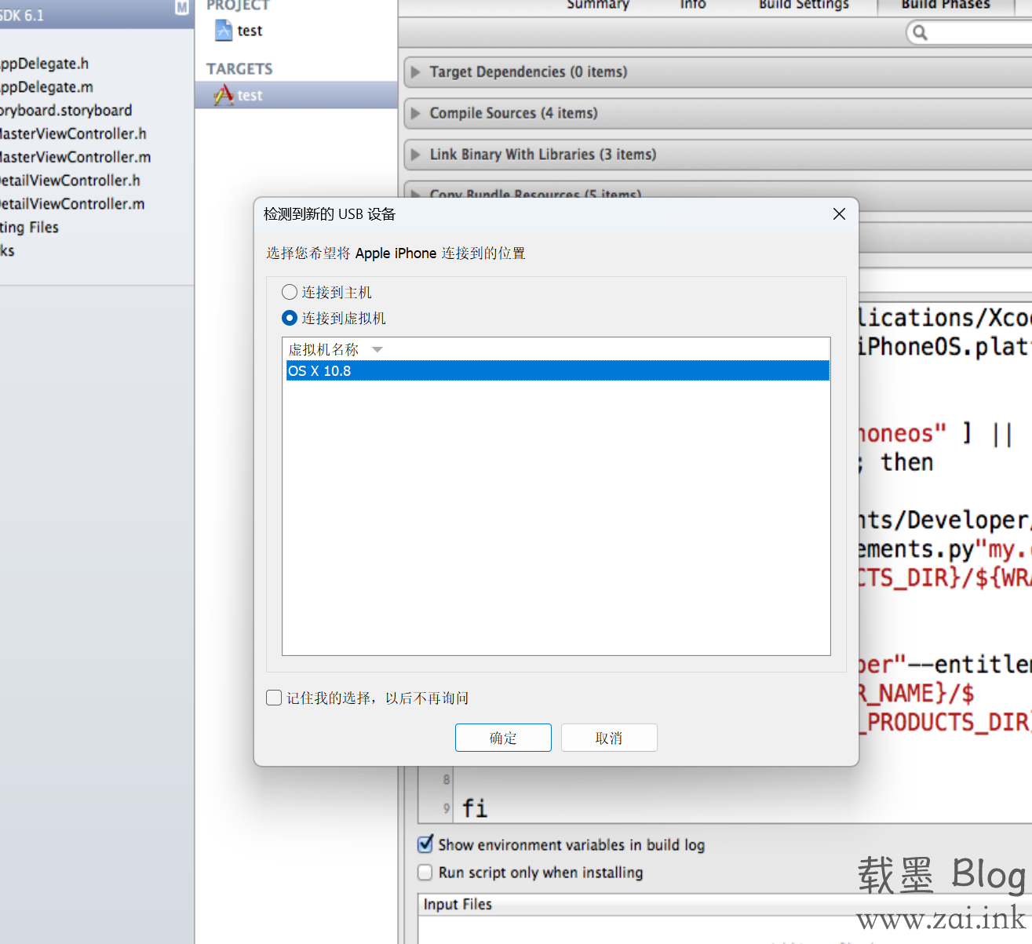
Task: Open the Build Settings tab
Action: click(x=804, y=5)
